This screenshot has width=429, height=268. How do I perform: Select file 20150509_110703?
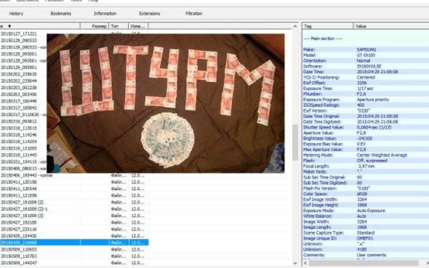coord(19,256)
